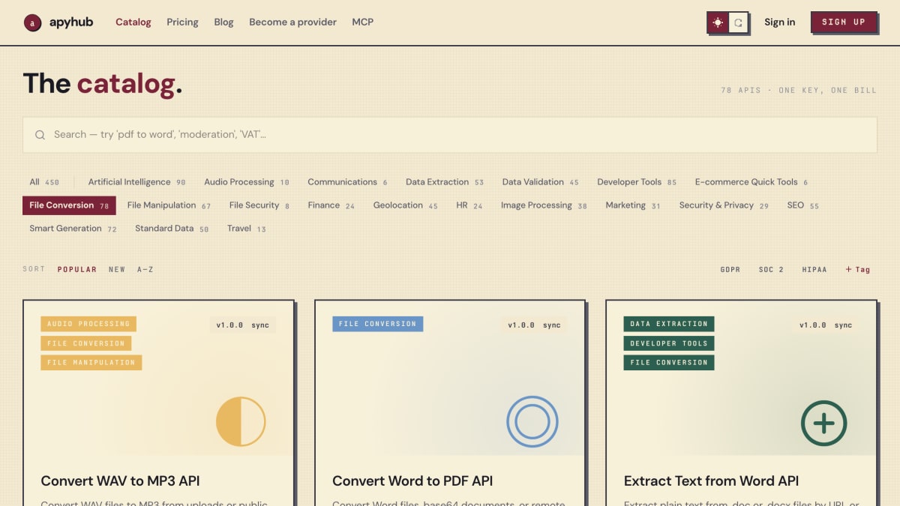Filter by Security & Privacy category
900x506 pixels.
point(724,205)
